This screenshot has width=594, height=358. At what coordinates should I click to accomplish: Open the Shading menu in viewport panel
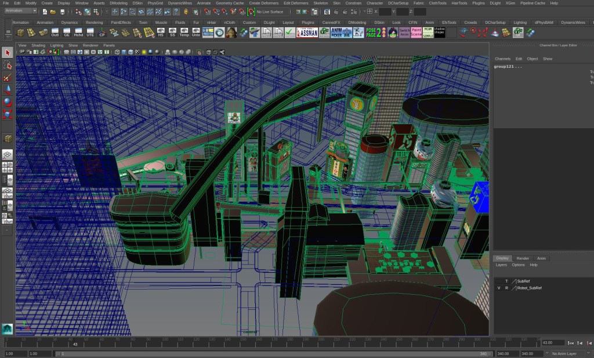(38, 45)
